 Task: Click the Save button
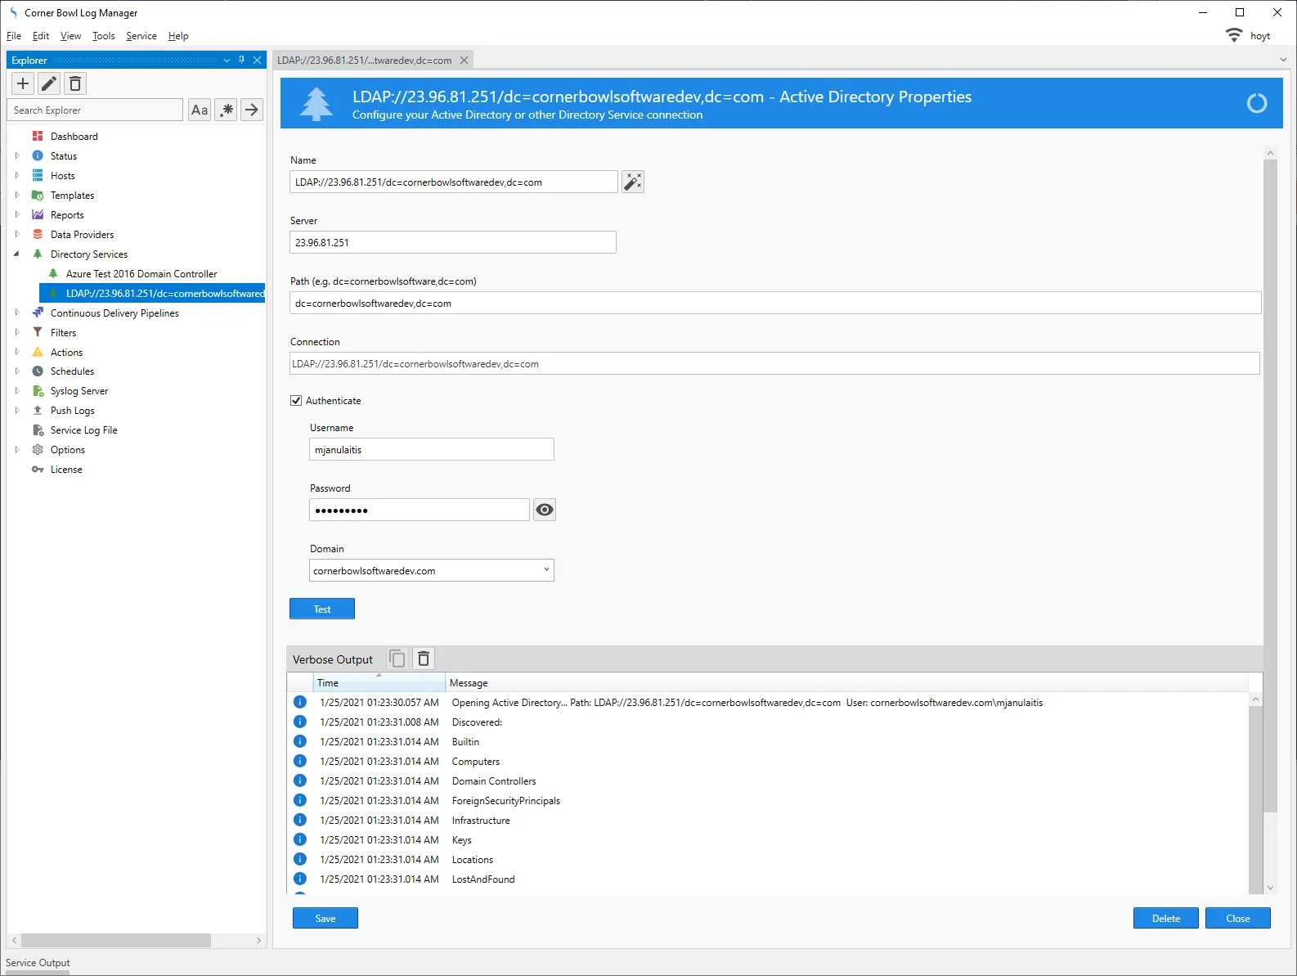(x=325, y=918)
